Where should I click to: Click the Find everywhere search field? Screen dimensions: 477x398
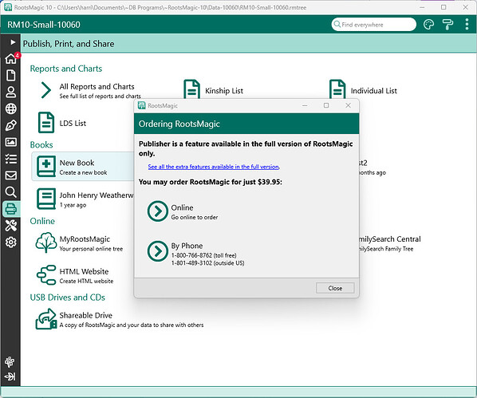coord(374,25)
